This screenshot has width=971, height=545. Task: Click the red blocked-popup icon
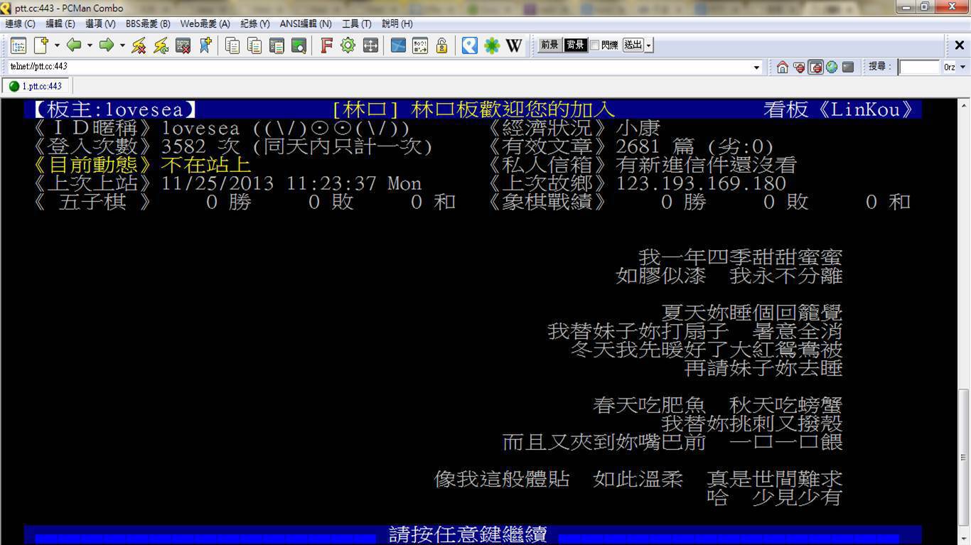[x=799, y=67]
